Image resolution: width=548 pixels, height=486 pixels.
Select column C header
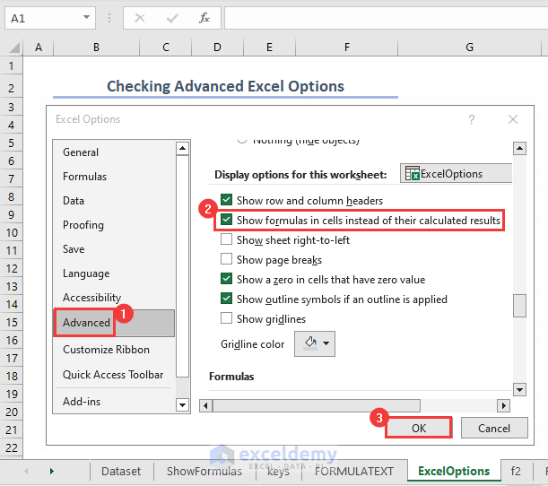(166, 48)
